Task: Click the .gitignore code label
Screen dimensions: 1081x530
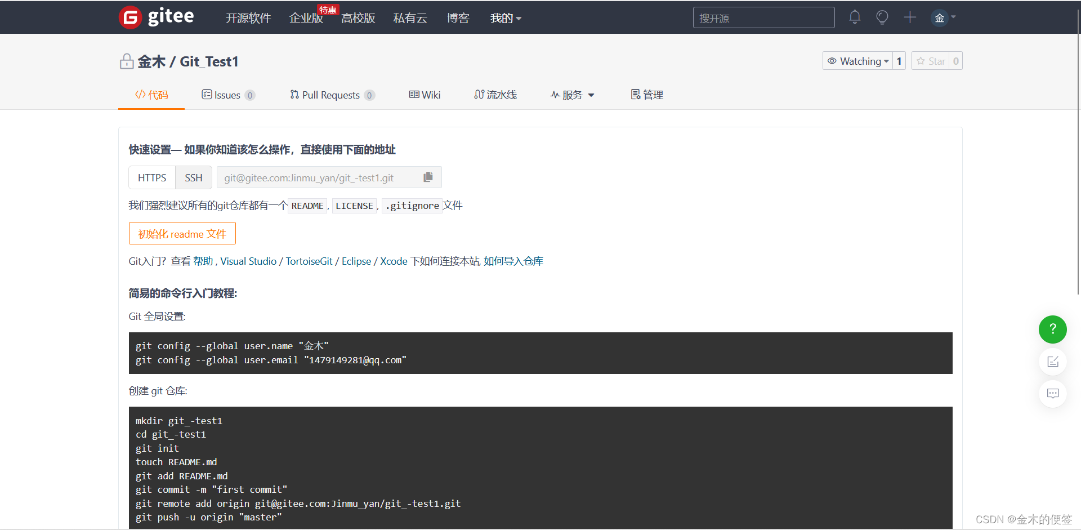Action: 412,206
